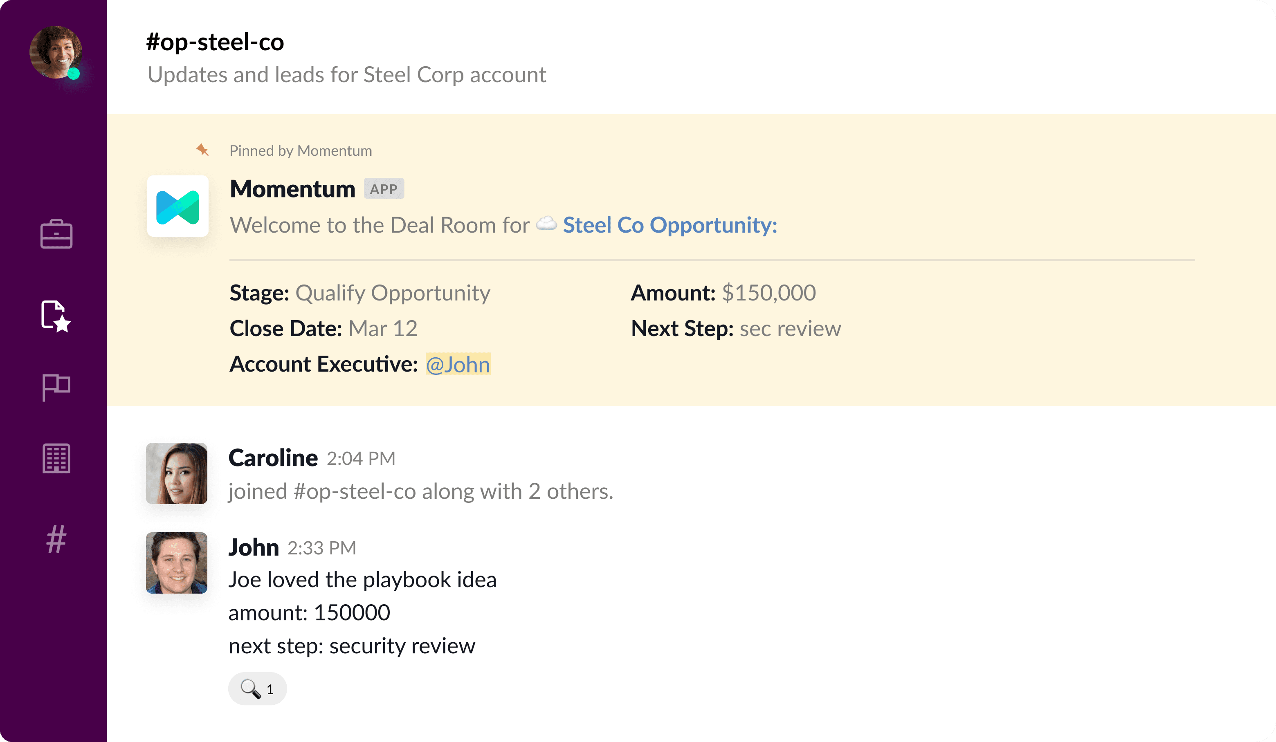The width and height of the screenshot is (1276, 742).
Task: Click the orange pin icon
Action: click(x=202, y=150)
